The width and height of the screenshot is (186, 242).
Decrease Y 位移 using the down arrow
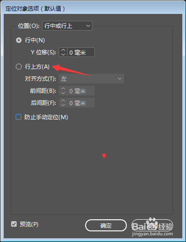click(x=63, y=54)
